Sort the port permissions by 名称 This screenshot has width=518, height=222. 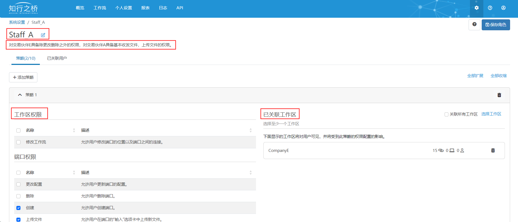coord(74,173)
